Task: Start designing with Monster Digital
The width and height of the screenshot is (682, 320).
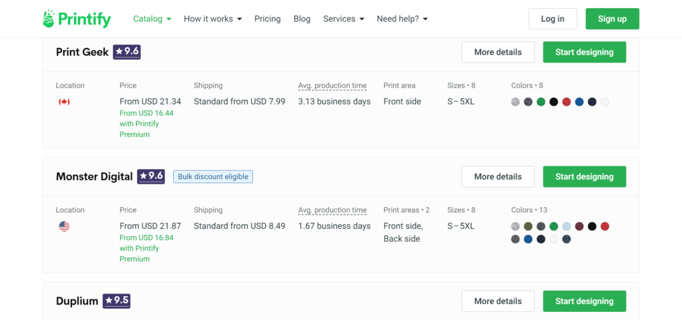Action: (585, 177)
